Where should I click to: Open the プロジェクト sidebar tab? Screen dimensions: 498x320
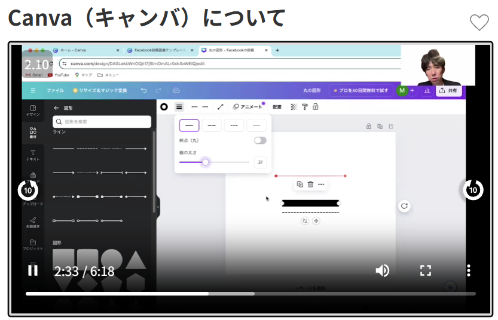tap(33, 245)
